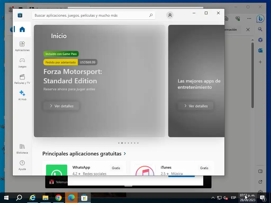
Task: Open Forza Motorsport: Standard Edition title
Action: point(73,76)
